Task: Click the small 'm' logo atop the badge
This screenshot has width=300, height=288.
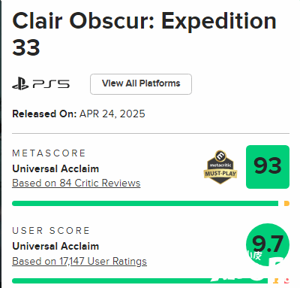Action: (x=220, y=156)
